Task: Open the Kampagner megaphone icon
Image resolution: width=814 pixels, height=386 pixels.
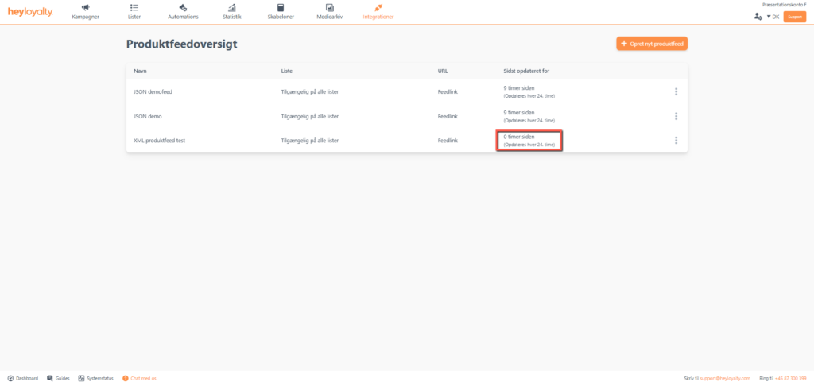Action: (x=85, y=7)
